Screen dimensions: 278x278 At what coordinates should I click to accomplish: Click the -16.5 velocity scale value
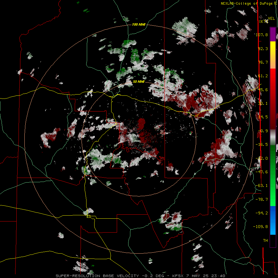pos(262,145)
